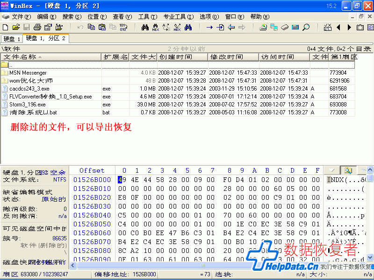
Task: Click the hex editor horizontal scroll-left arrow
Action: pos(73,265)
